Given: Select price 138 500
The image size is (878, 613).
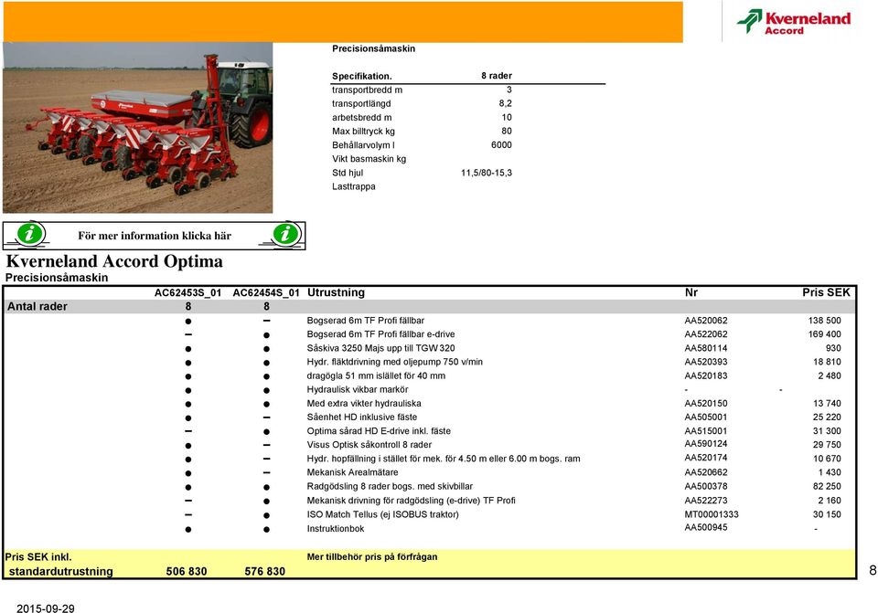Looking at the screenshot, I should click(x=824, y=321).
